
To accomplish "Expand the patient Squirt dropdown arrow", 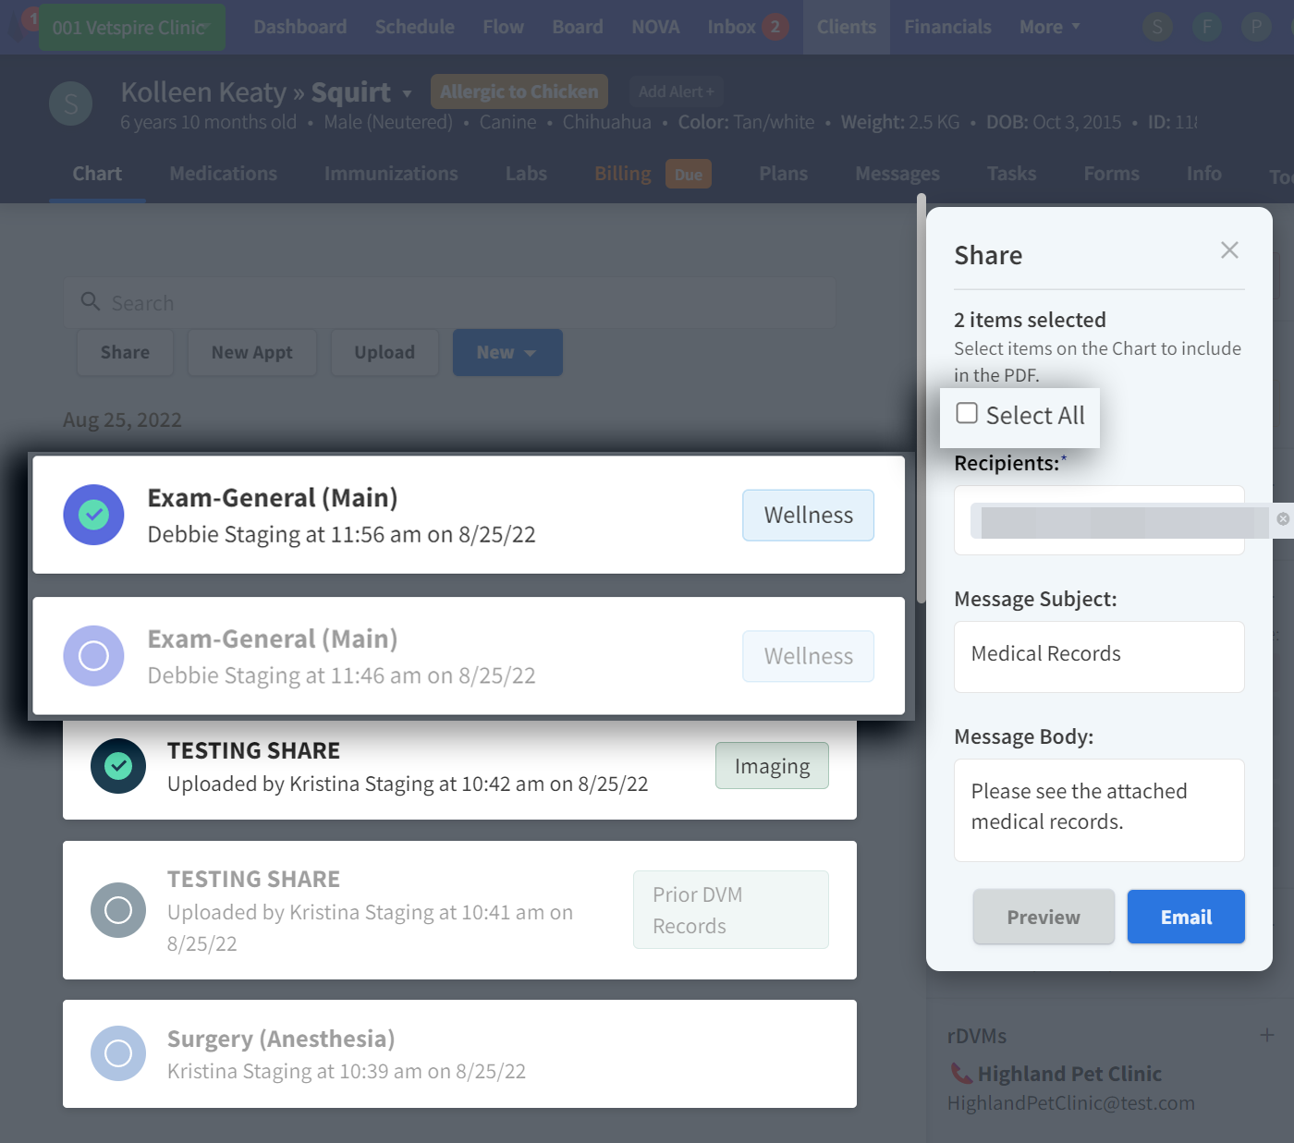I will 407,93.
